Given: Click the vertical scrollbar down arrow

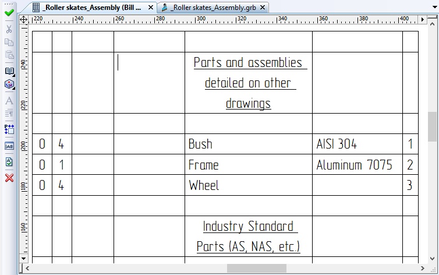Looking at the screenshot, I should coord(433,258).
